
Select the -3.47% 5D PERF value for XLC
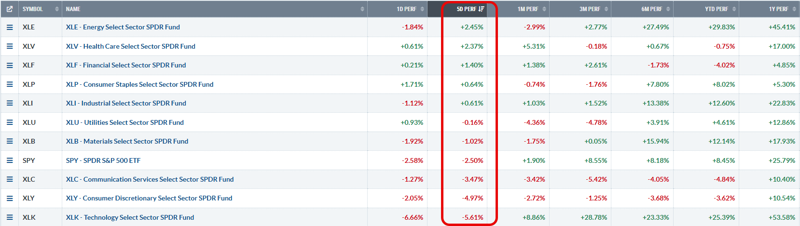(x=473, y=179)
